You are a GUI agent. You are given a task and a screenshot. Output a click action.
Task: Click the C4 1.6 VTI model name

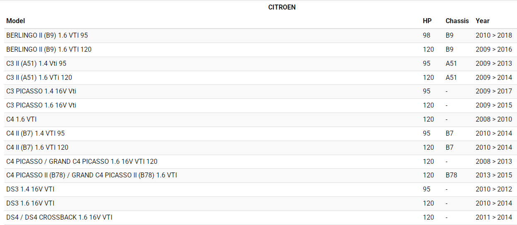22,120
